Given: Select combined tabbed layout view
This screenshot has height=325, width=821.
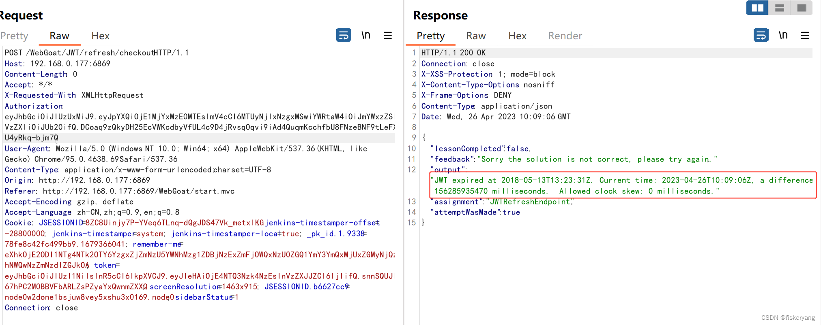Looking at the screenshot, I should (x=801, y=8).
